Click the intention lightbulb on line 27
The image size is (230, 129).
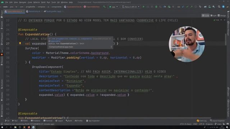pyautogui.click(x=20, y=43)
